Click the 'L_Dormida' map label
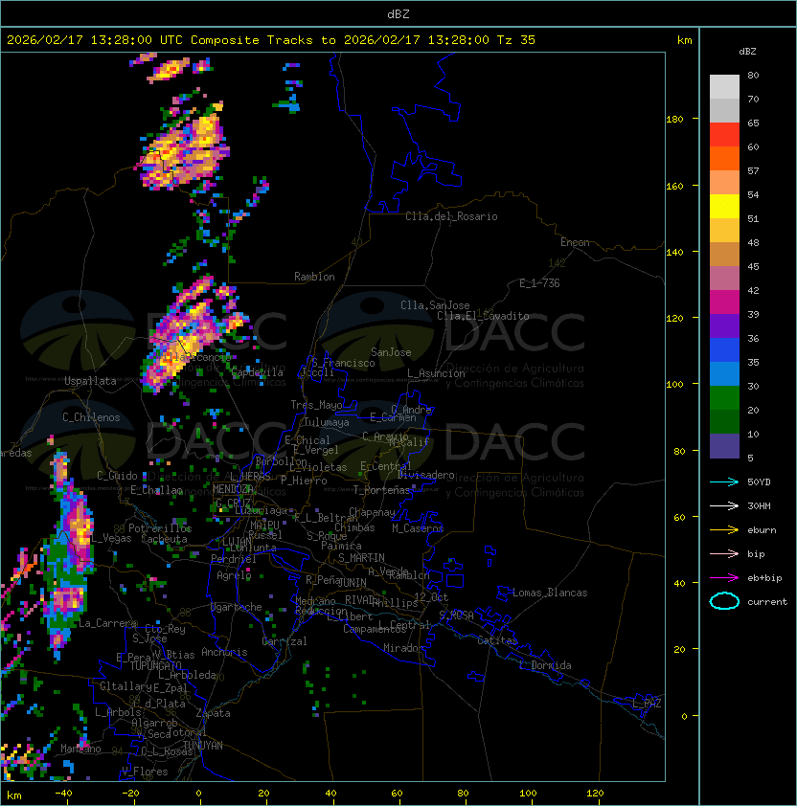The width and height of the screenshot is (797, 806). point(545,665)
